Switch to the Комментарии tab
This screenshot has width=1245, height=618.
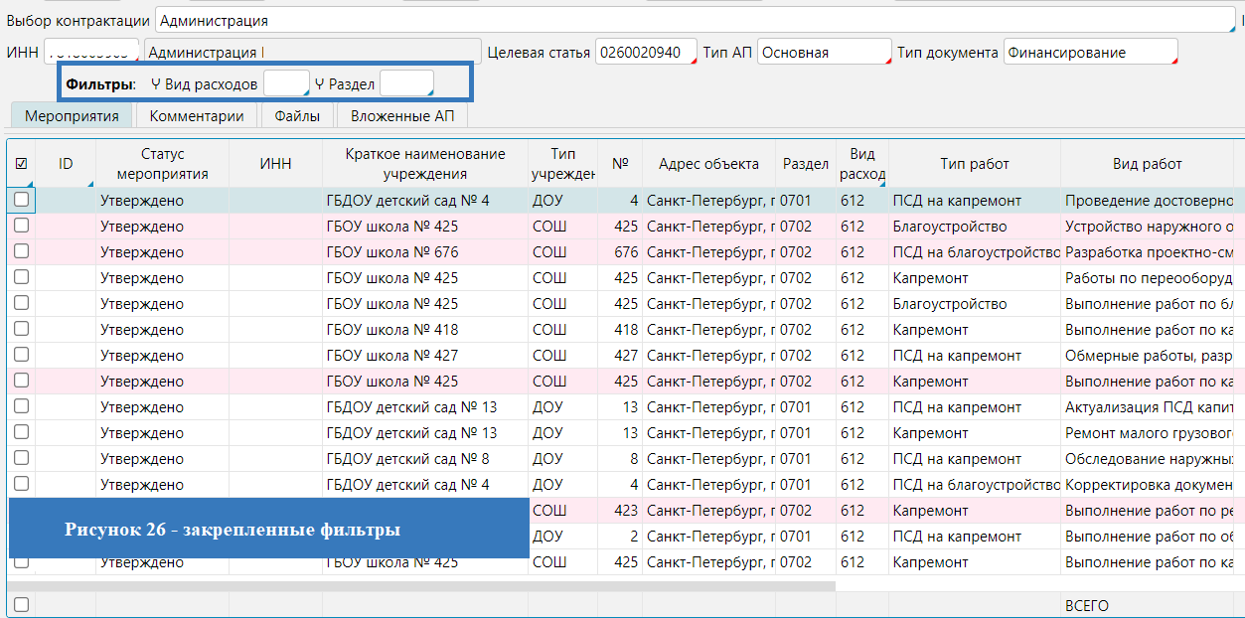tap(197, 115)
